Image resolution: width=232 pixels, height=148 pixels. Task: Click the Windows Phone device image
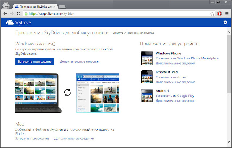(x=147, y=58)
